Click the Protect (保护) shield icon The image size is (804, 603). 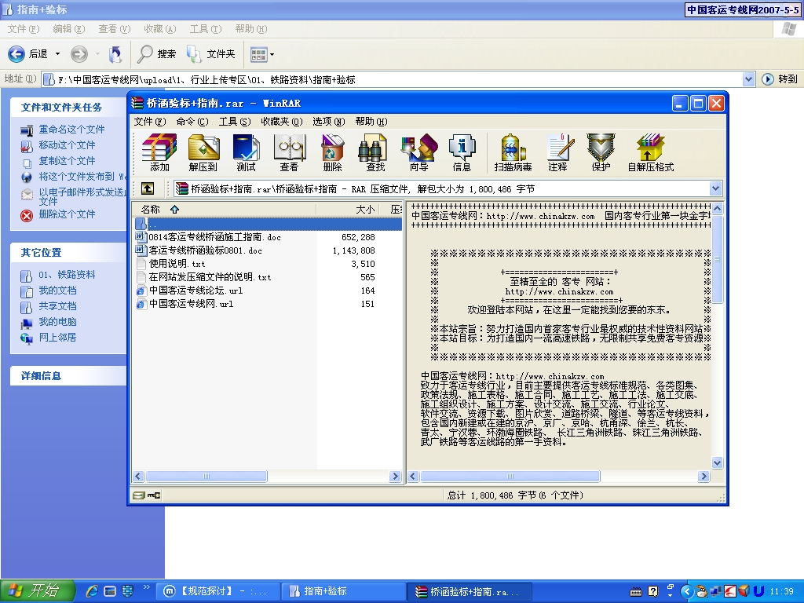pyautogui.click(x=601, y=152)
